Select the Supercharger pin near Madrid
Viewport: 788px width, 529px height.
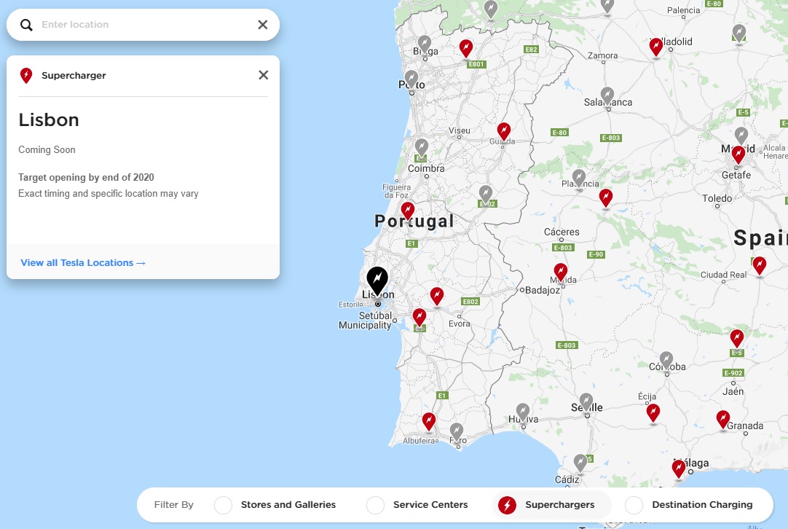[x=738, y=154]
